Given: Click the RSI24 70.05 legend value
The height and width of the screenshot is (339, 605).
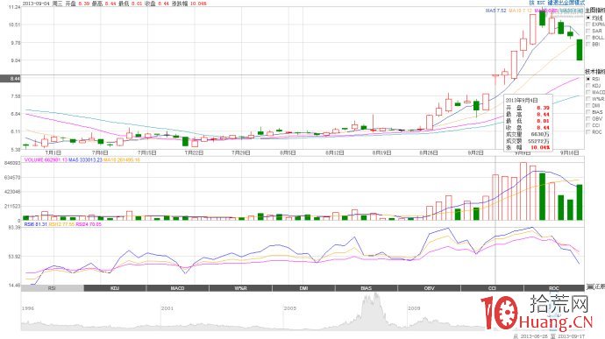Looking at the screenshot, I should click(x=89, y=224).
